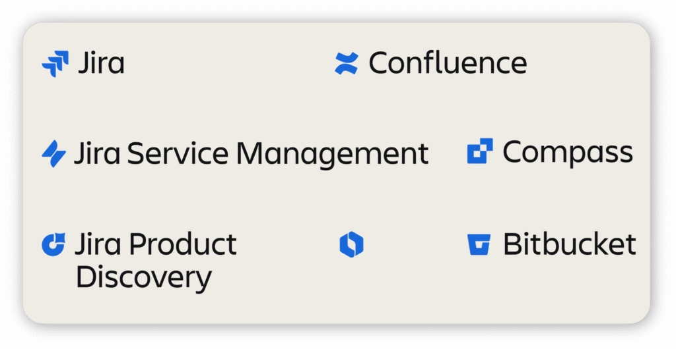Click the word Discovery on the second line
This screenshot has width=676, height=349.
pyautogui.click(x=144, y=278)
